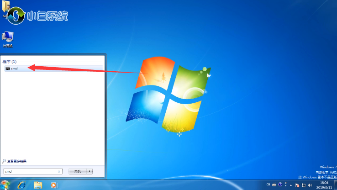Open the Computer desktop icon
The height and width of the screenshot is (190, 337).
[7, 37]
